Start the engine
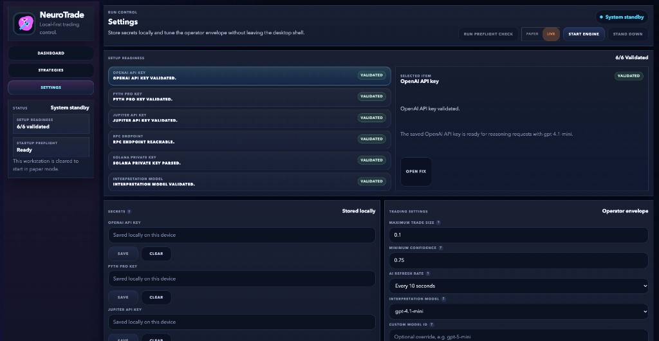Image resolution: width=659 pixels, height=341 pixels. tap(584, 34)
